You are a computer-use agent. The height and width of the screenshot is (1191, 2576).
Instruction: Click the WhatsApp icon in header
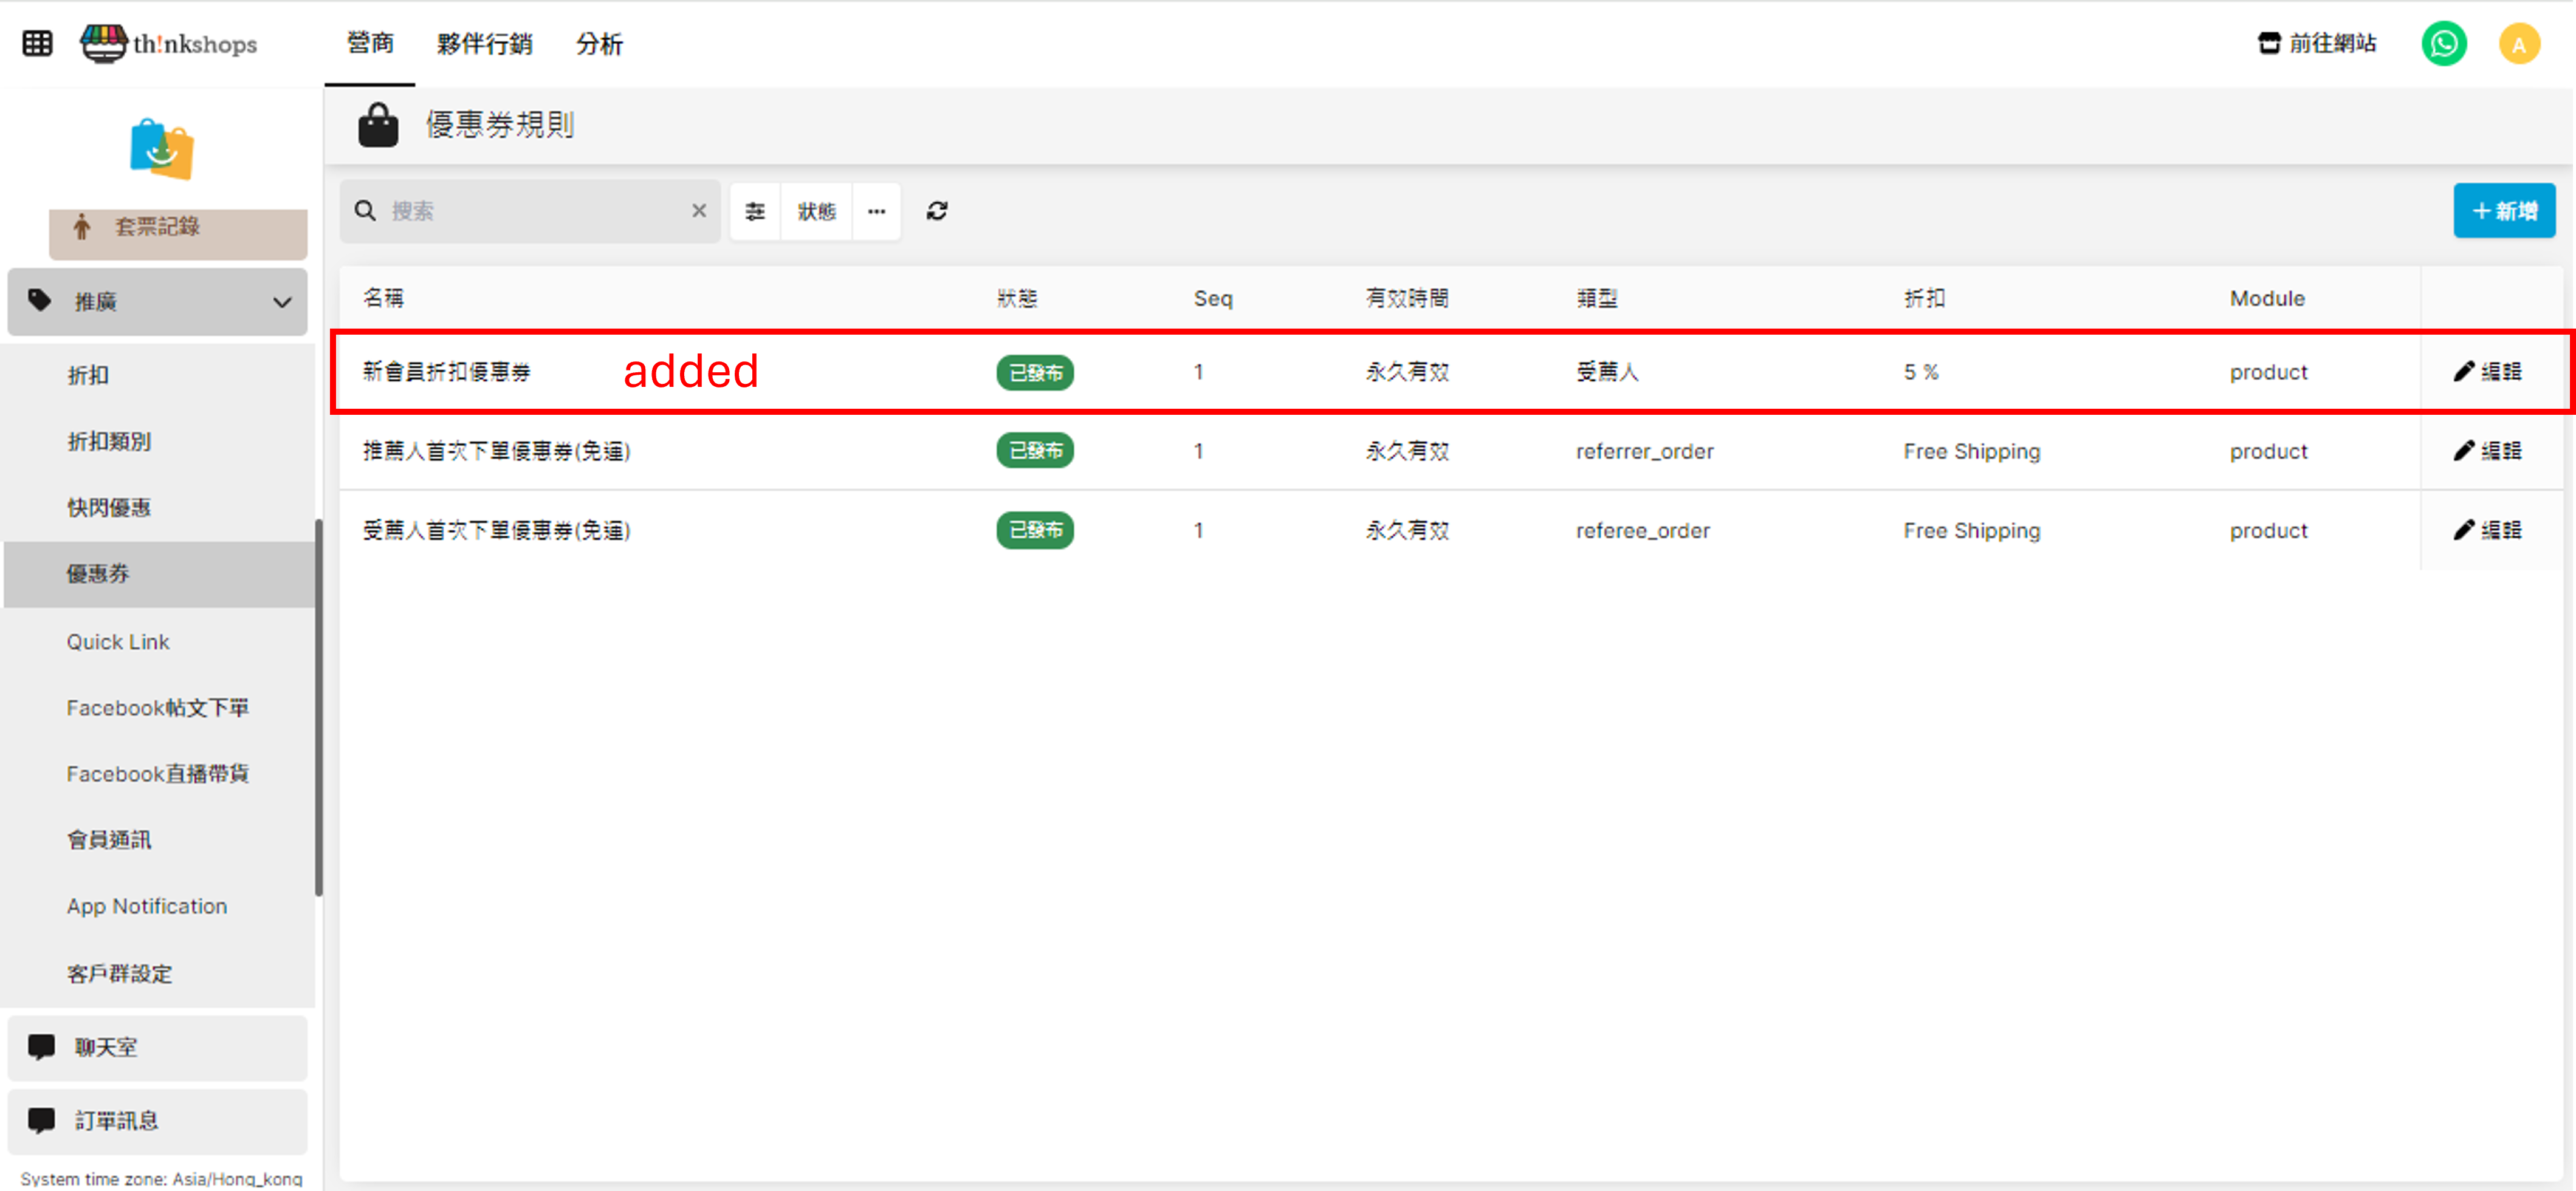pos(2443,44)
